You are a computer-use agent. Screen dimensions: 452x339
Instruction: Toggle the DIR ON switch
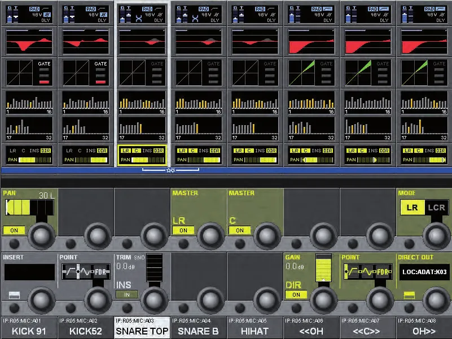tap(296, 294)
